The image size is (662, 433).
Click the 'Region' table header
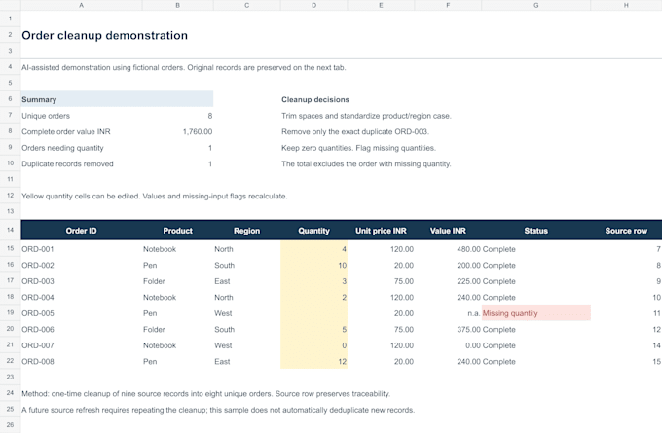coord(246,231)
